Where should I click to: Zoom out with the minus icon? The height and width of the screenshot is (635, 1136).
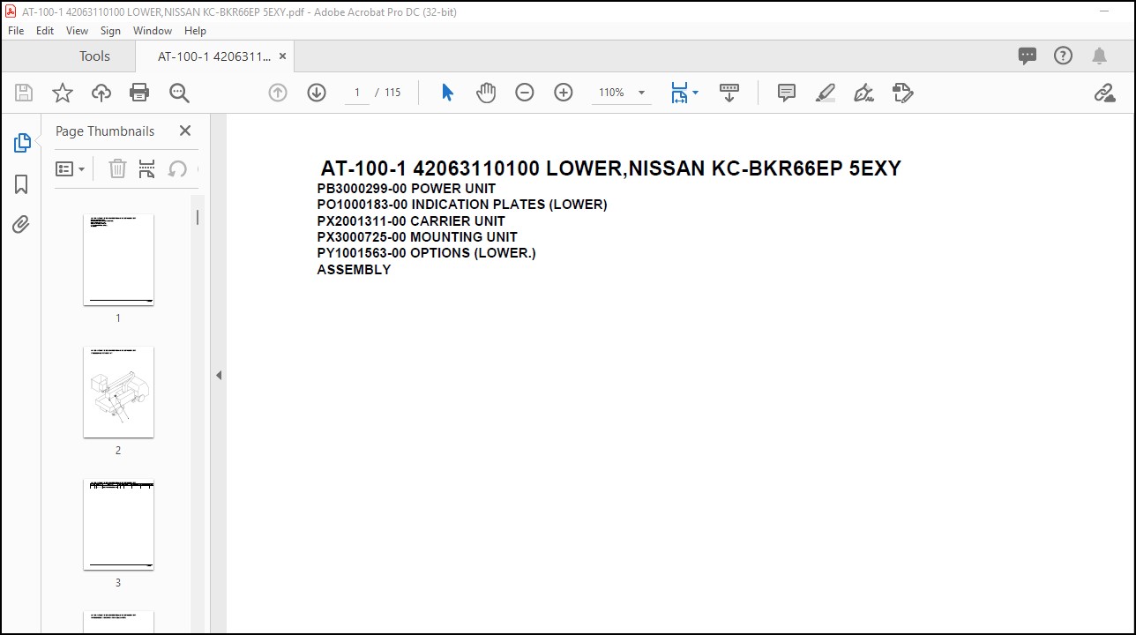[x=525, y=93]
